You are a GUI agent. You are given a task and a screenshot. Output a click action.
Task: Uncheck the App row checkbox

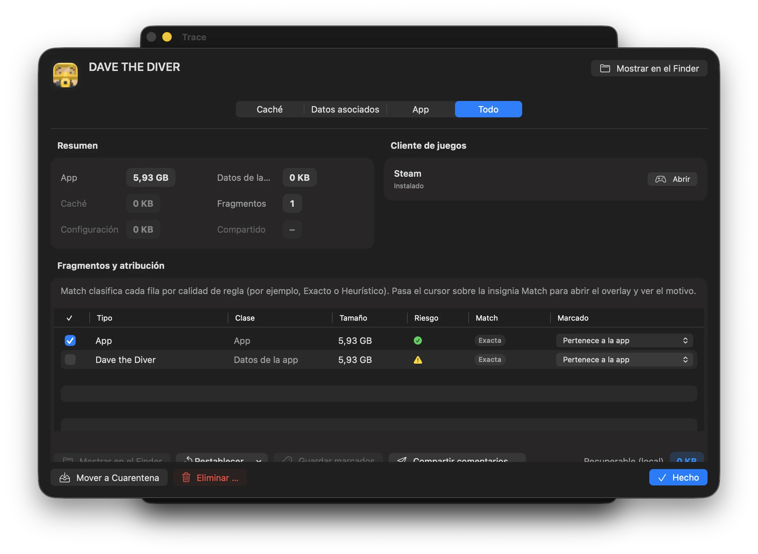pyautogui.click(x=70, y=340)
